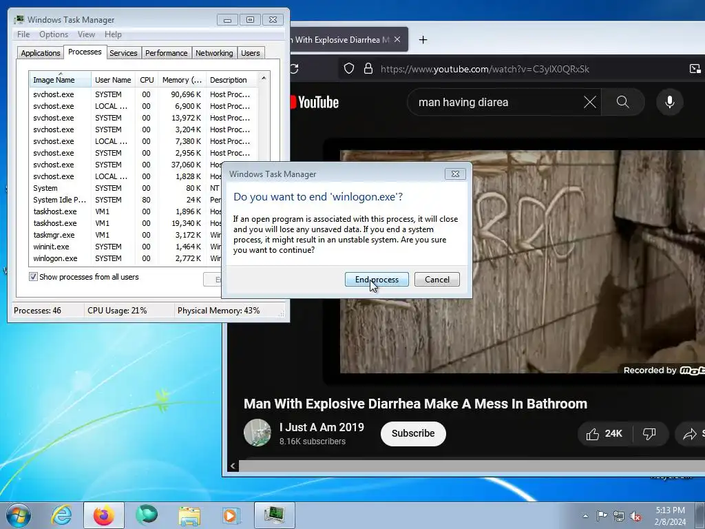Close the end process confirmation dialog
This screenshot has height=529, width=705.
pyautogui.click(x=455, y=174)
